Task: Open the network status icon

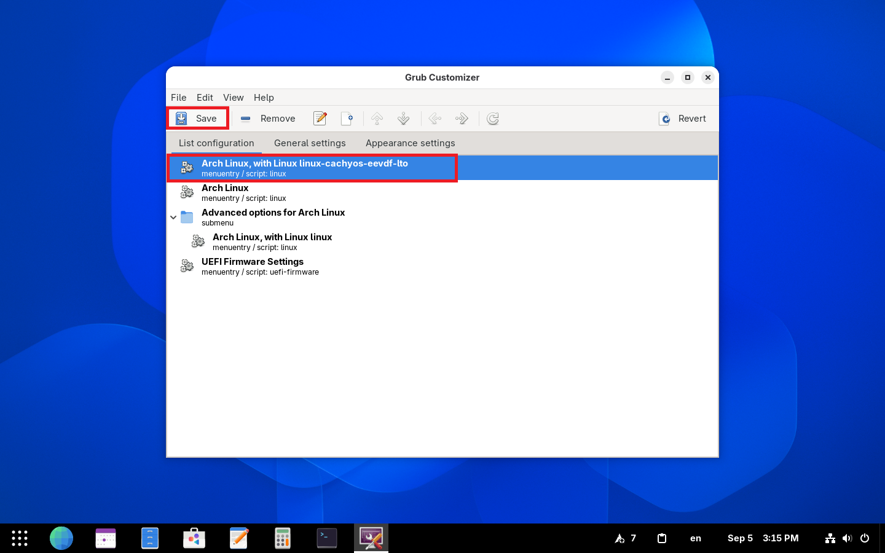Action: (x=830, y=538)
